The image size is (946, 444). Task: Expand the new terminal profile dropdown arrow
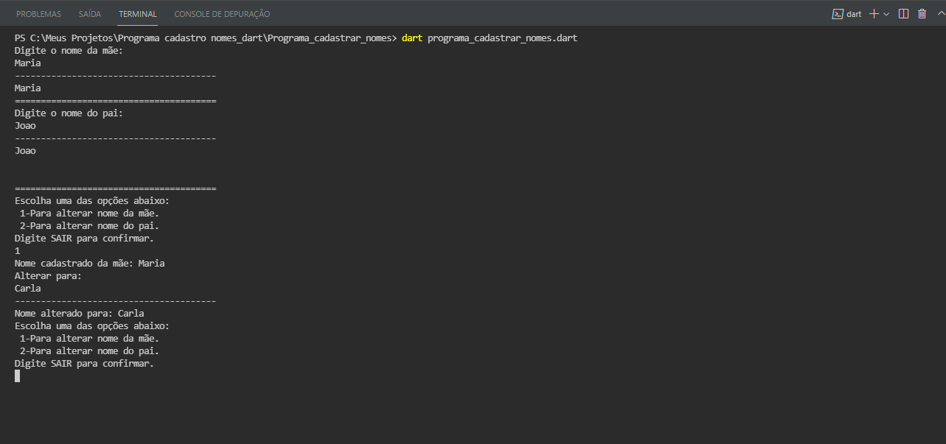click(886, 14)
